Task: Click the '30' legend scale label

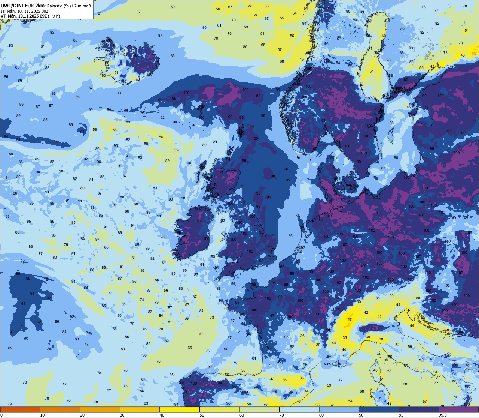Action: pos(122,415)
